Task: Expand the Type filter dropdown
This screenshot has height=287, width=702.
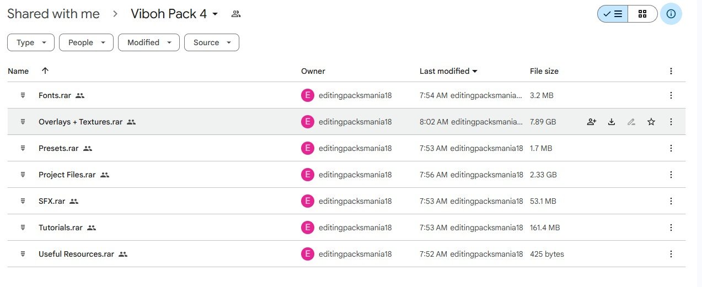Action: point(31,42)
